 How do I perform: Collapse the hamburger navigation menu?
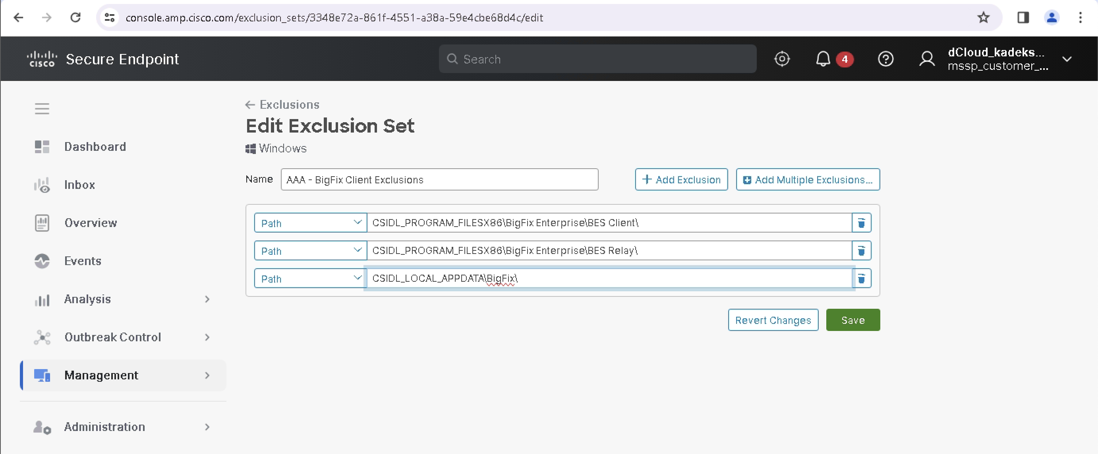pyautogui.click(x=42, y=109)
